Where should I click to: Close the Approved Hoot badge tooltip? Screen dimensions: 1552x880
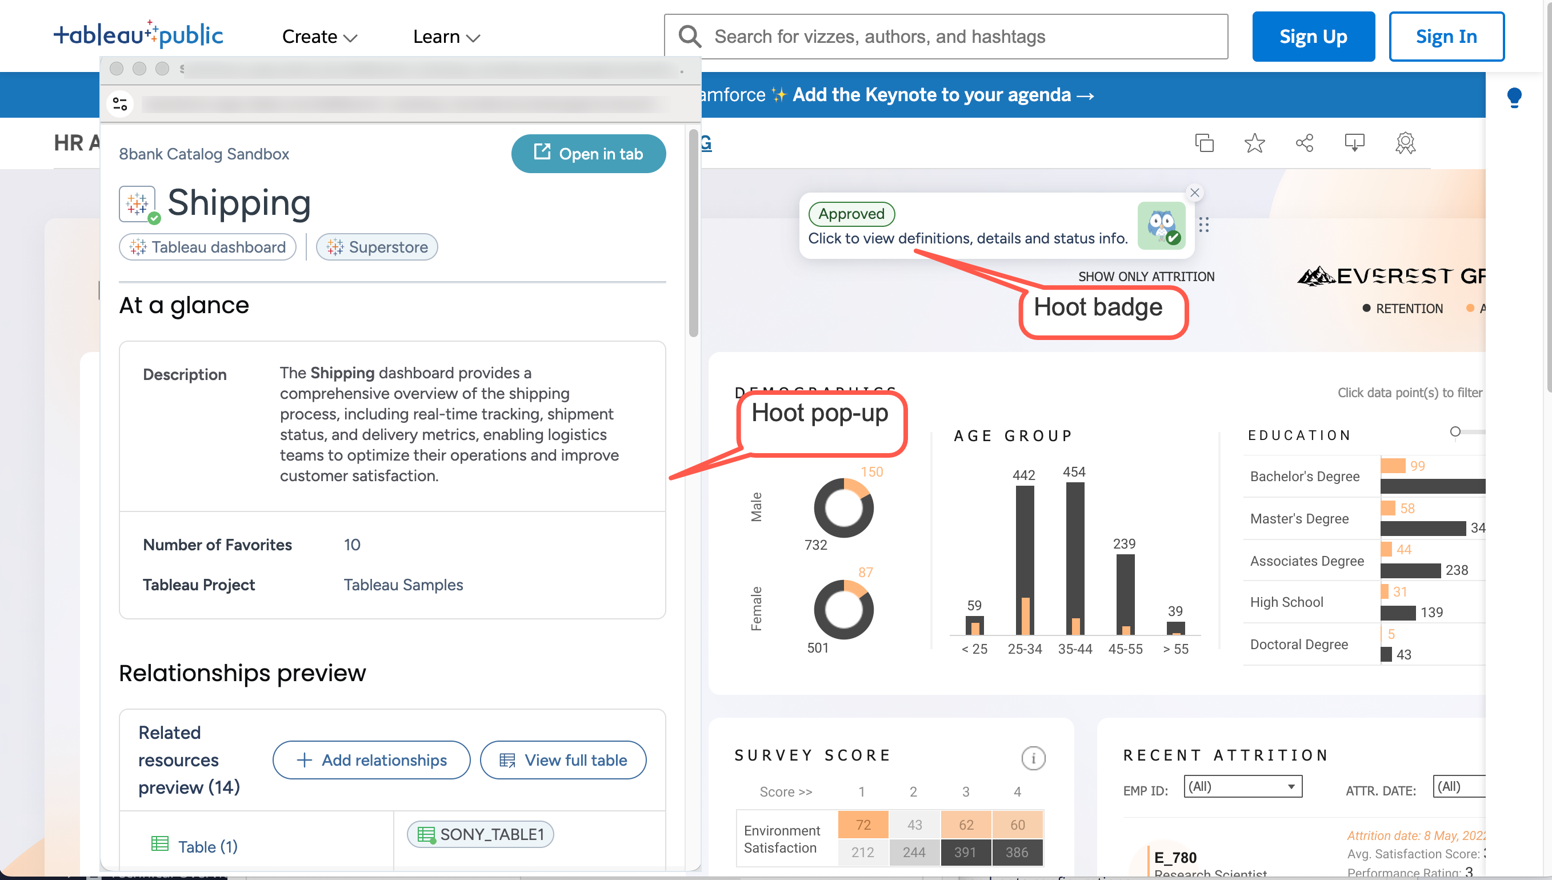(1194, 193)
